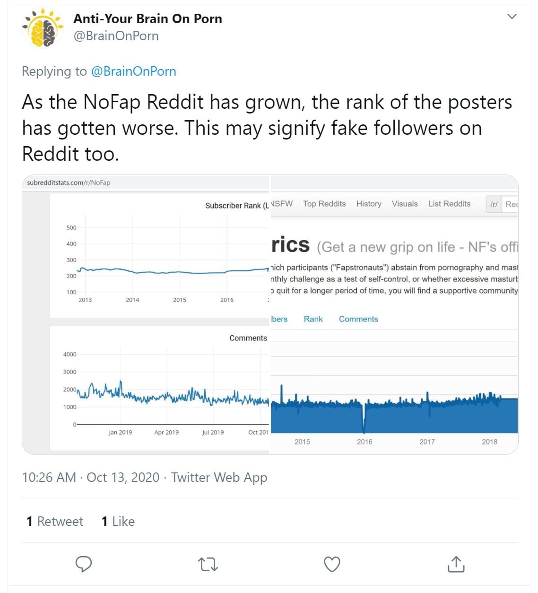Click the reply speech bubble icon
The image size is (538, 593).
pyautogui.click(x=84, y=564)
